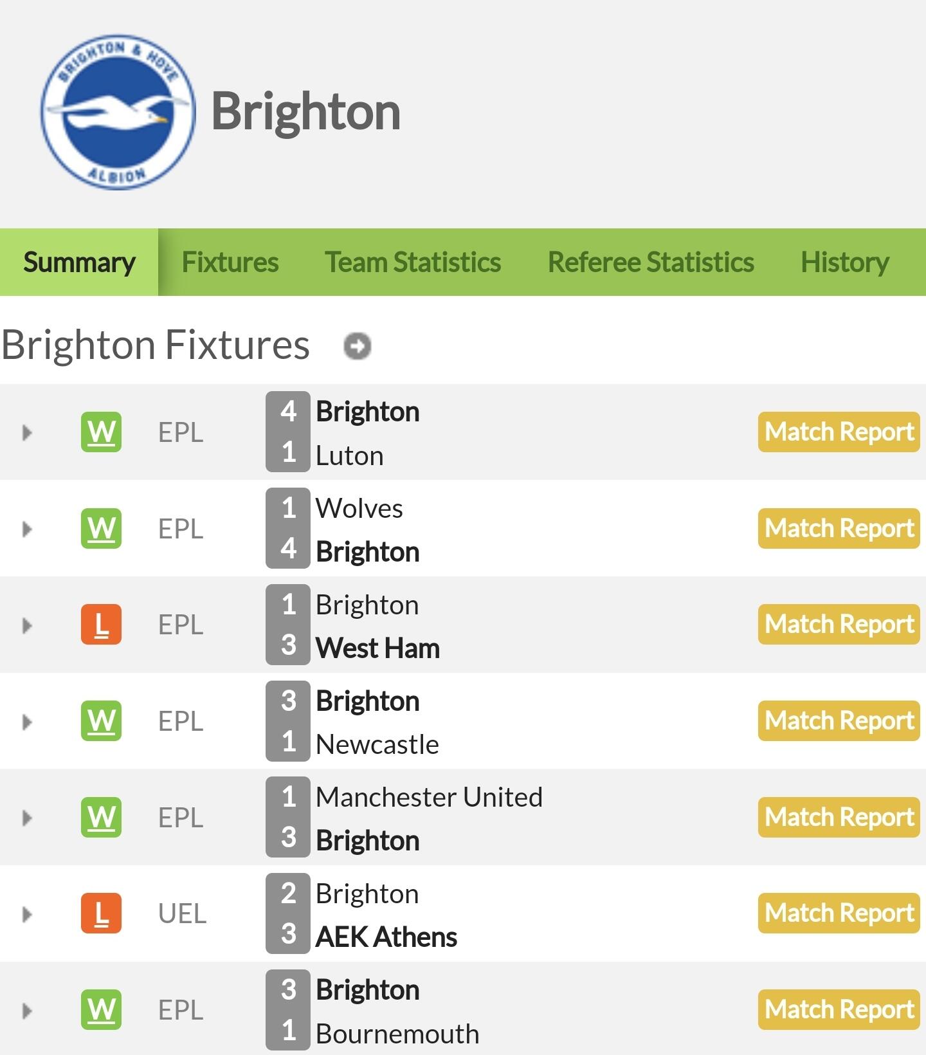Open the arrow icon beside Brighton Fixtures
The height and width of the screenshot is (1055, 926).
tap(358, 346)
